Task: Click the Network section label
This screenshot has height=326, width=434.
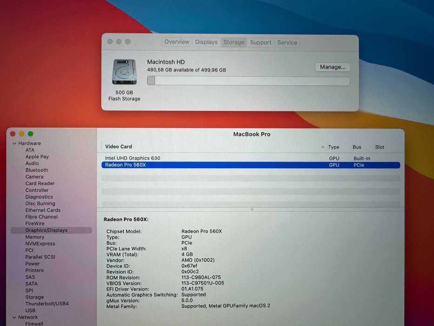Action: coord(28,317)
